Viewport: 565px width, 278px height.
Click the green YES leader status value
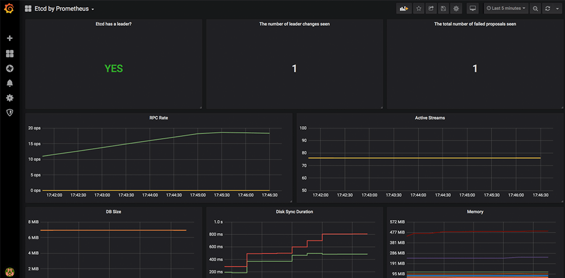[x=114, y=68]
